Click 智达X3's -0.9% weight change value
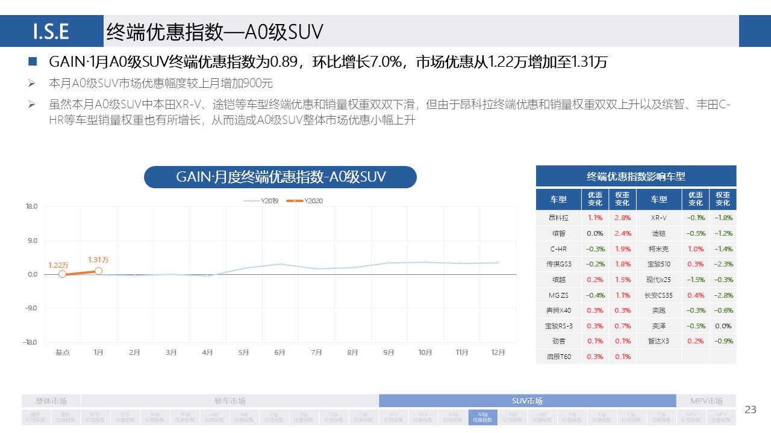Image resolution: width=771 pixels, height=433 pixels. [x=723, y=341]
